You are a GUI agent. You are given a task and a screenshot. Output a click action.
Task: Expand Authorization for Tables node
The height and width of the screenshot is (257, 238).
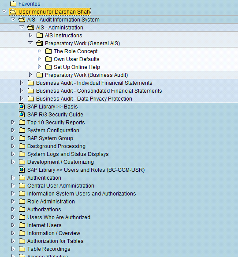pyautogui.click(x=13, y=241)
